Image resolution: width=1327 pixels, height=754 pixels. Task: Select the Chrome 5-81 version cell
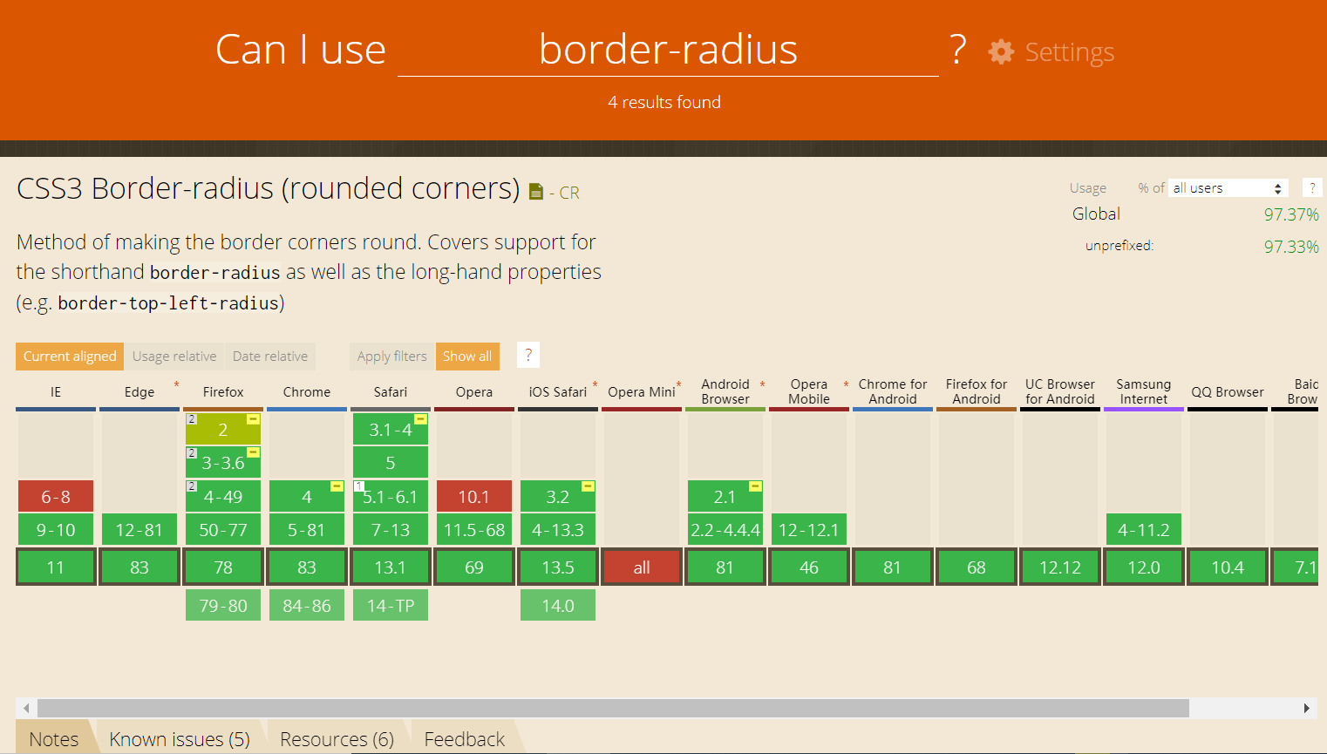click(307, 530)
